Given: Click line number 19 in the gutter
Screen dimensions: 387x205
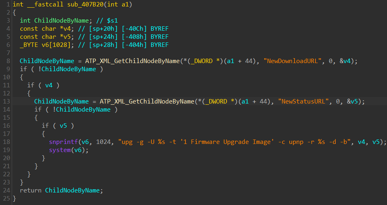Looking at the screenshot, I should coord(6,150).
